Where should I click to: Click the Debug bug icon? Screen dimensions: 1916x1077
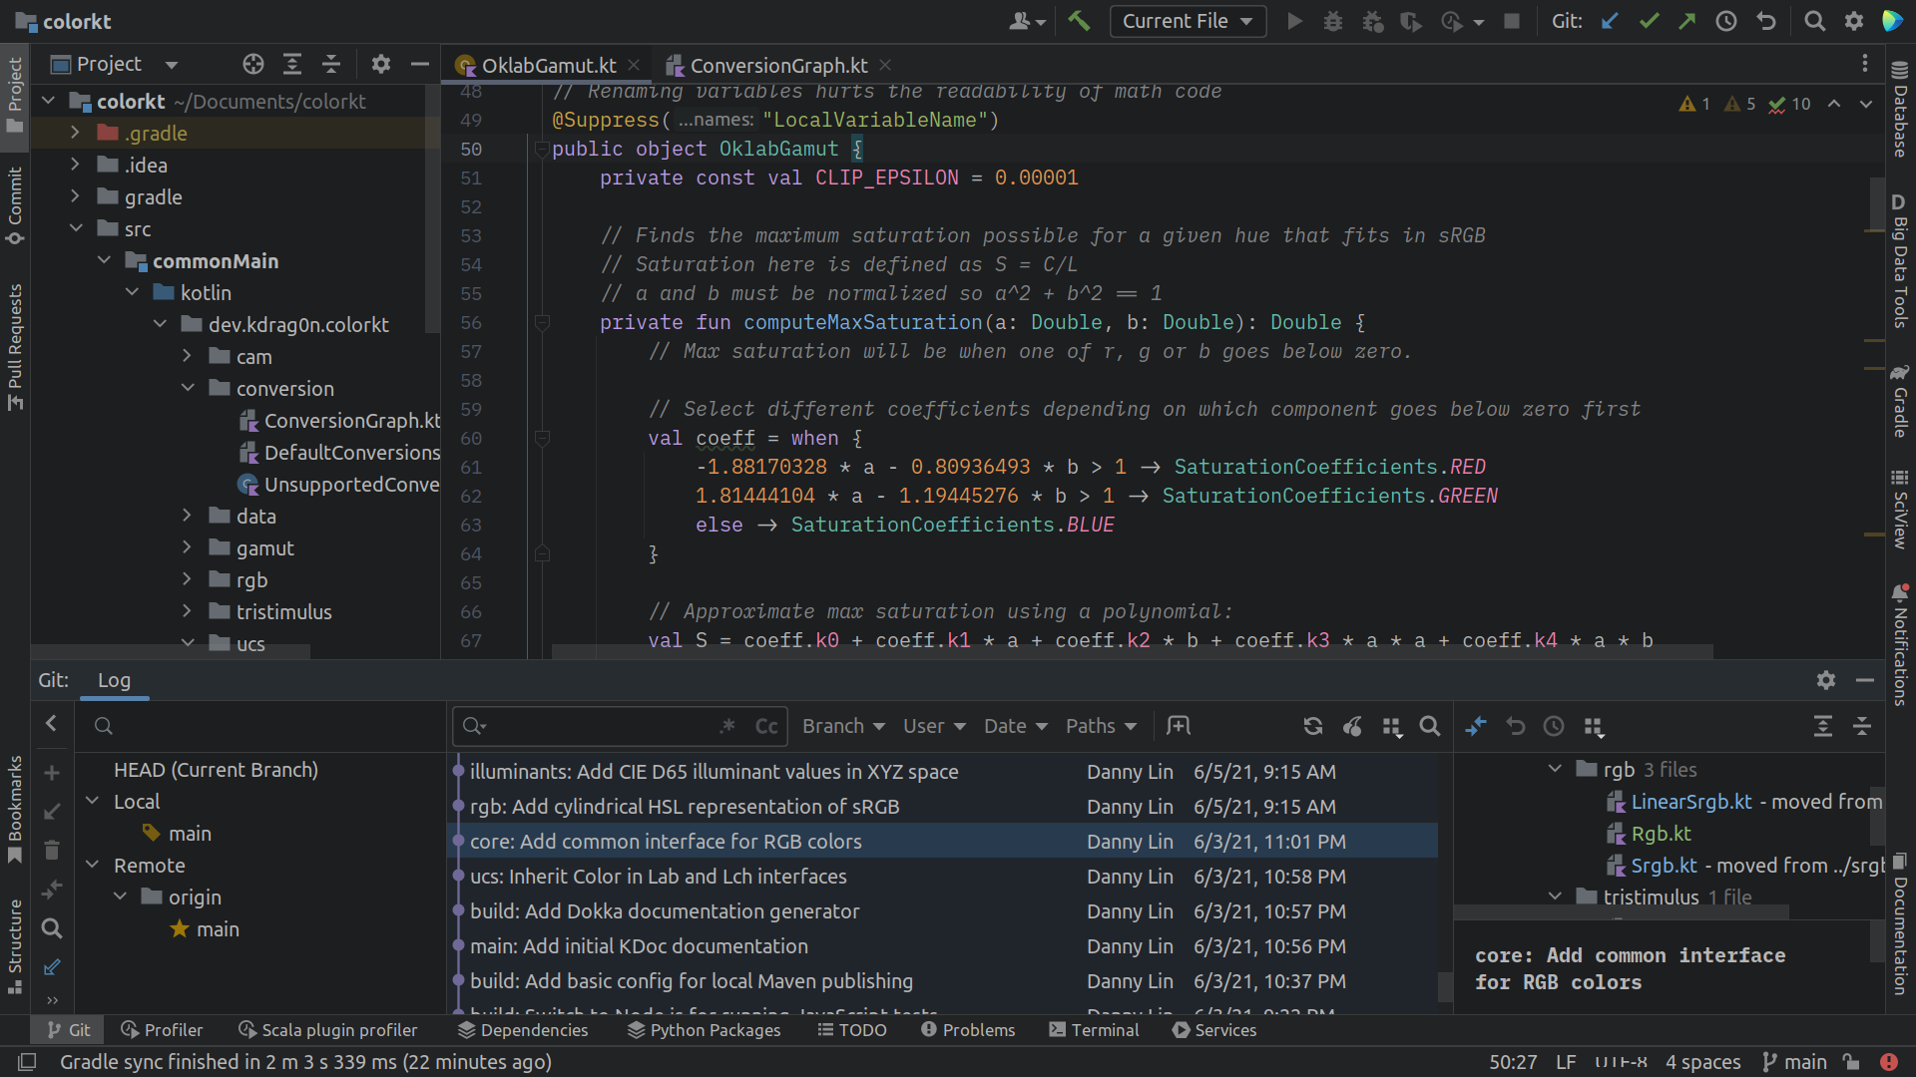[1333, 21]
